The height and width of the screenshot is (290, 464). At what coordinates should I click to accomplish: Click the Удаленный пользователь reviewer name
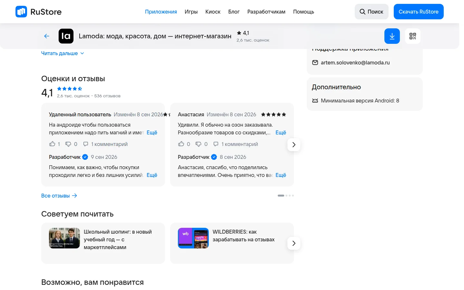(x=80, y=114)
